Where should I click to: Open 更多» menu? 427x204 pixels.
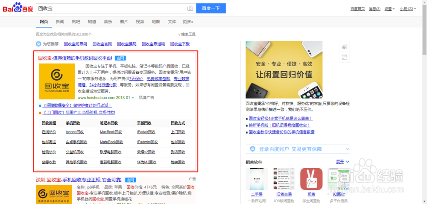[x=188, y=22]
